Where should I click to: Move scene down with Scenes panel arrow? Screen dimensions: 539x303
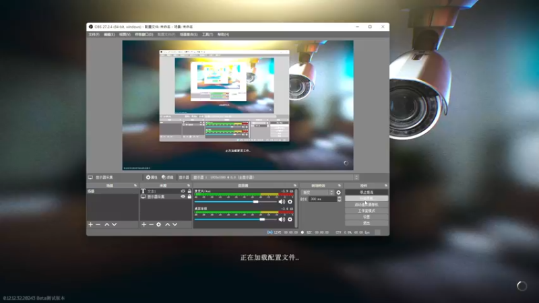coord(114,224)
